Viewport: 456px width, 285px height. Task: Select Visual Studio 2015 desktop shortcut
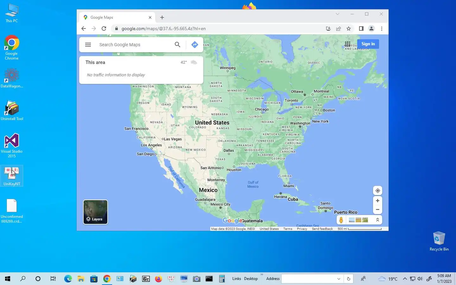[x=12, y=146]
